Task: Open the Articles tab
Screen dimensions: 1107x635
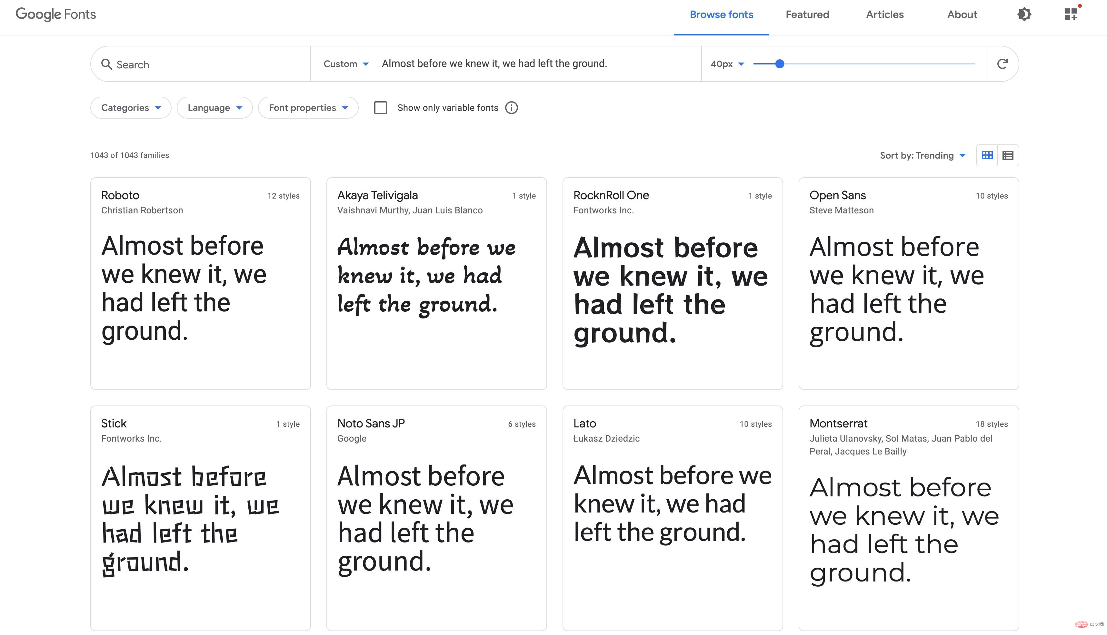Action: 884,15
